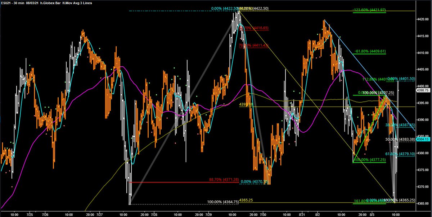Image resolution: width=432 pixels, height=217 pixels.
Task: Select the white 50.00% (4383.38) fib label
Action: (401, 139)
